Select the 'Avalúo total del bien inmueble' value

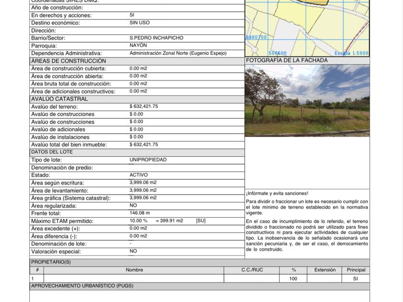tap(143, 144)
